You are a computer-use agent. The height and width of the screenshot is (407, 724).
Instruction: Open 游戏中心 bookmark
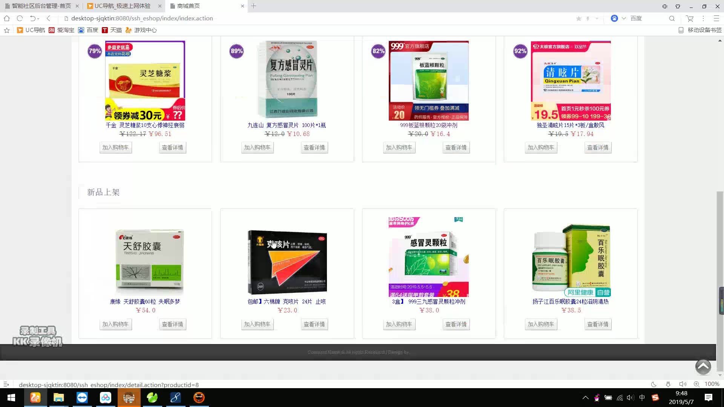click(x=141, y=30)
